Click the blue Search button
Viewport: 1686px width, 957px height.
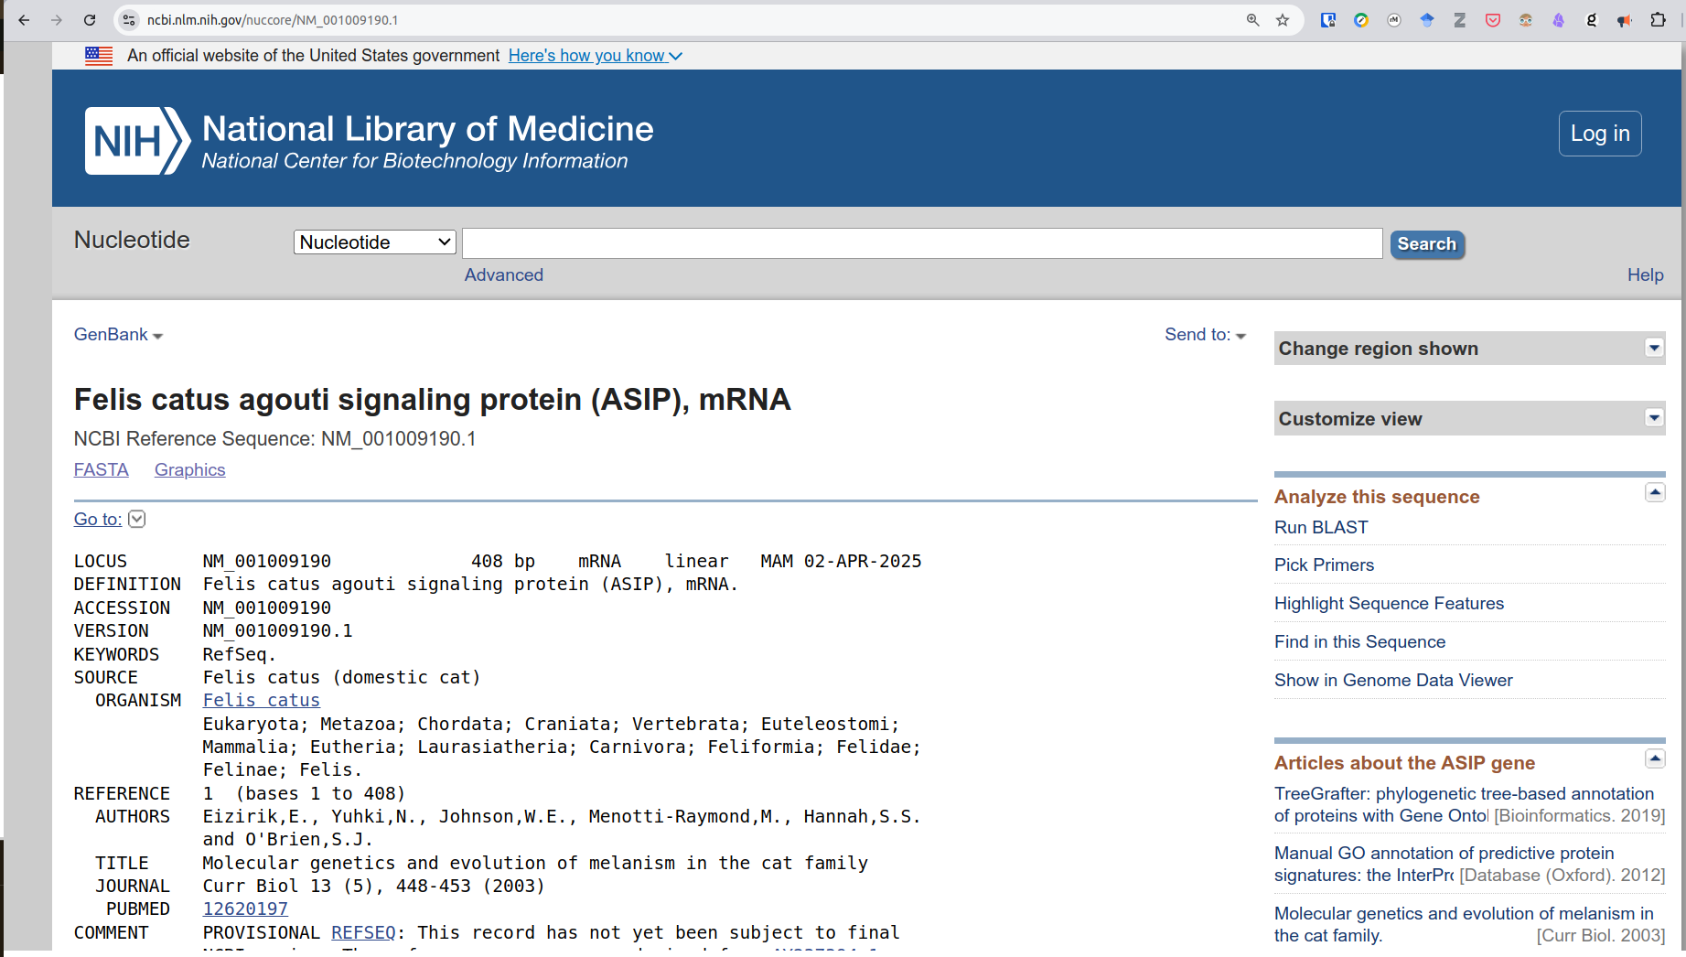1426,244
